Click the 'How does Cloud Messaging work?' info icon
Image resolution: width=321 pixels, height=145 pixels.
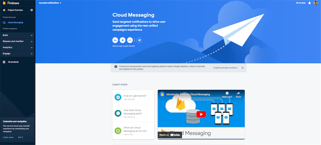pyautogui.click(x=118, y=113)
